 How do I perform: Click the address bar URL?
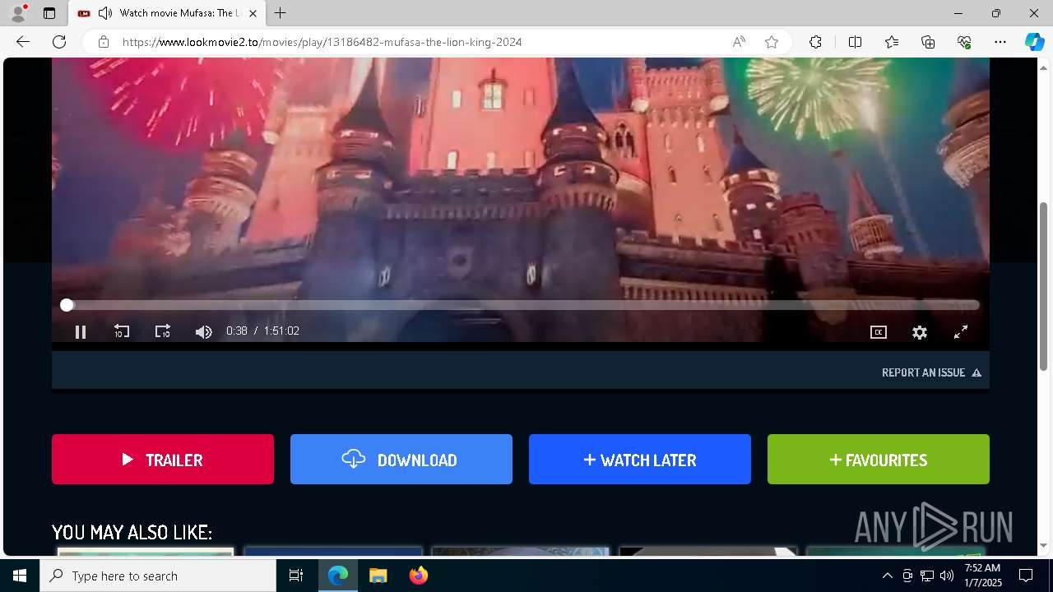click(x=322, y=42)
